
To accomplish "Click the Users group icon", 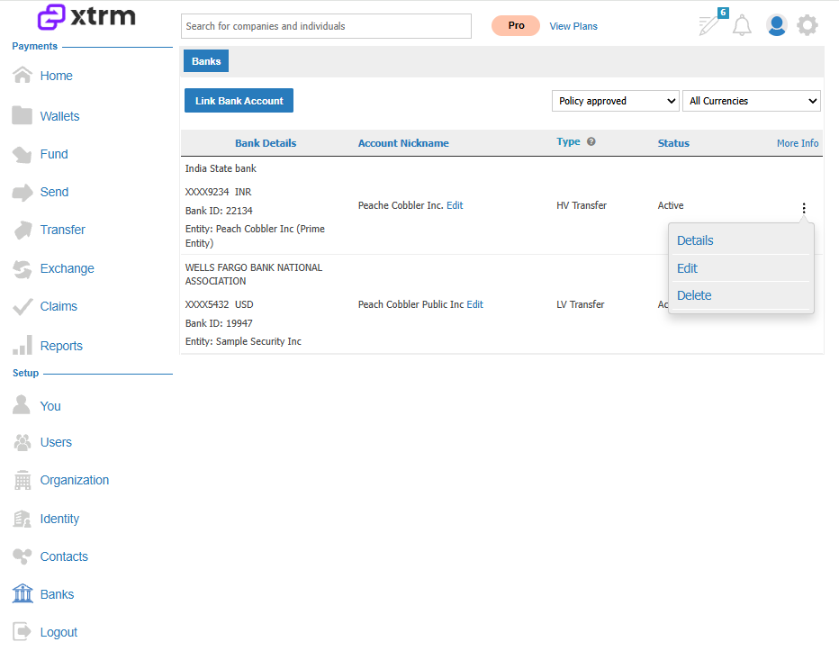I will pyautogui.click(x=23, y=442).
